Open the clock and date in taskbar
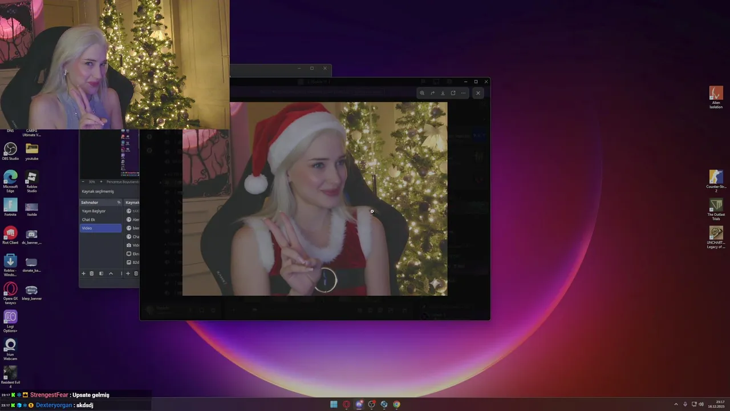730x411 pixels. pyautogui.click(x=716, y=404)
